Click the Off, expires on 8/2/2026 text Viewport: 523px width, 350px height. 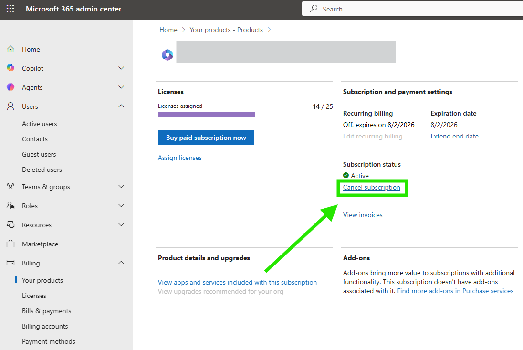[x=378, y=125]
